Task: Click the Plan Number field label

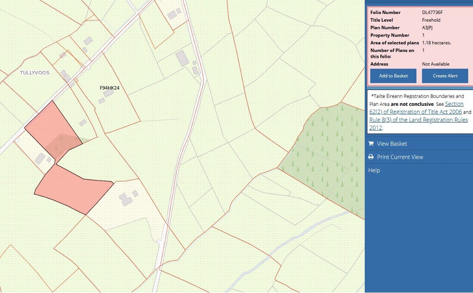Action: (x=385, y=28)
